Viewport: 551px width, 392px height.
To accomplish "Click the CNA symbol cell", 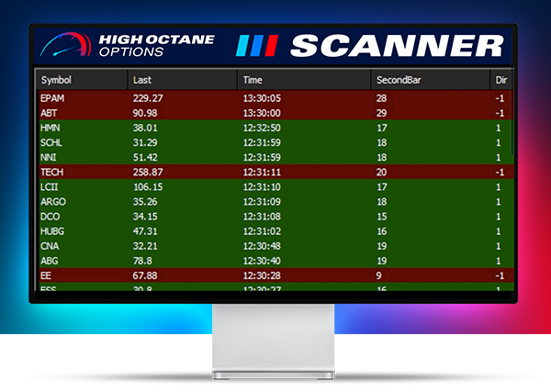I will (50, 246).
